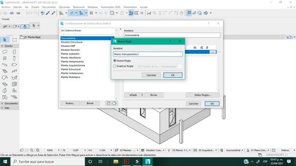Select the Nueva Regla radio button
Viewport: 296px width, 166px height.
115,60
